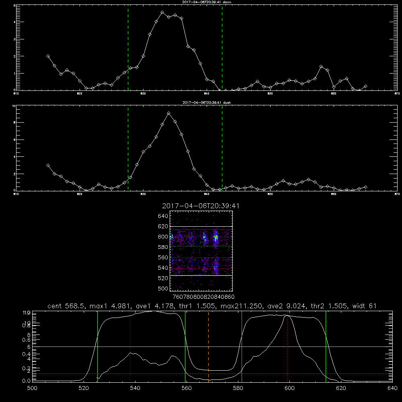Click the 520 label on bottom plot x-axis
402x402 pixels.
84,388
